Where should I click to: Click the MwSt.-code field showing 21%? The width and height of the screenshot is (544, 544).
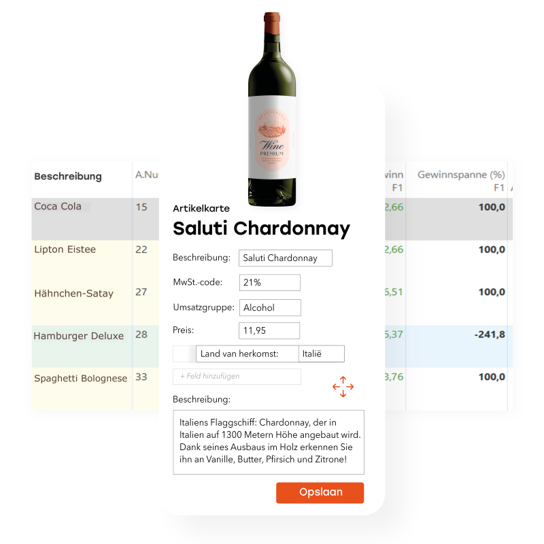[x=269, y=283]
